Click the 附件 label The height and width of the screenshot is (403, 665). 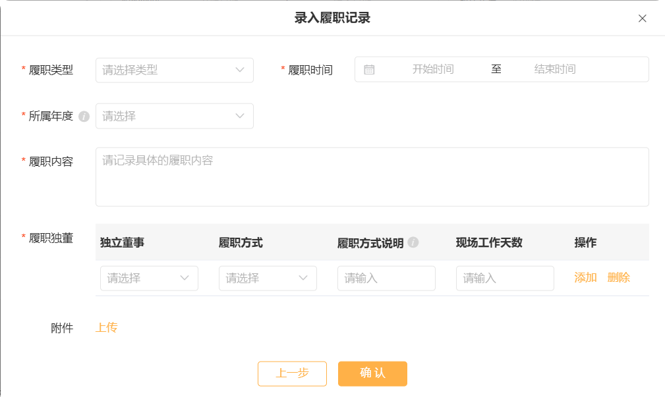62,328
